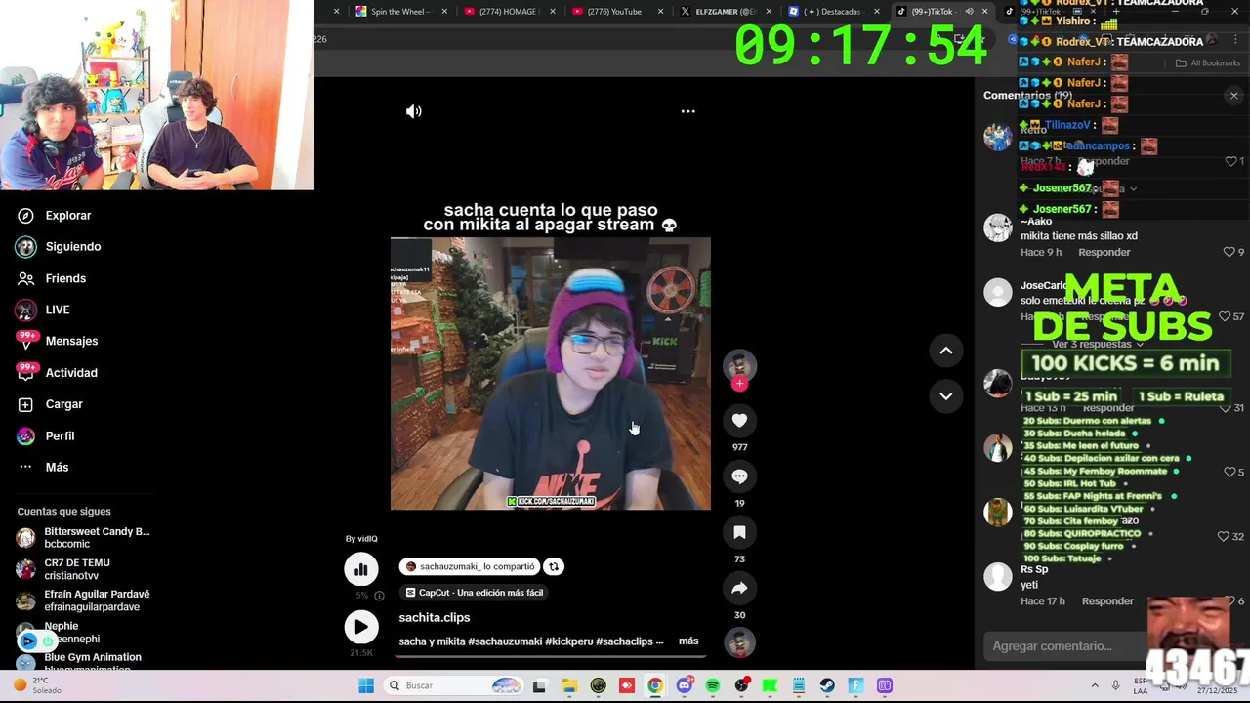Close the comments panel with the X

click(1233, 96)
